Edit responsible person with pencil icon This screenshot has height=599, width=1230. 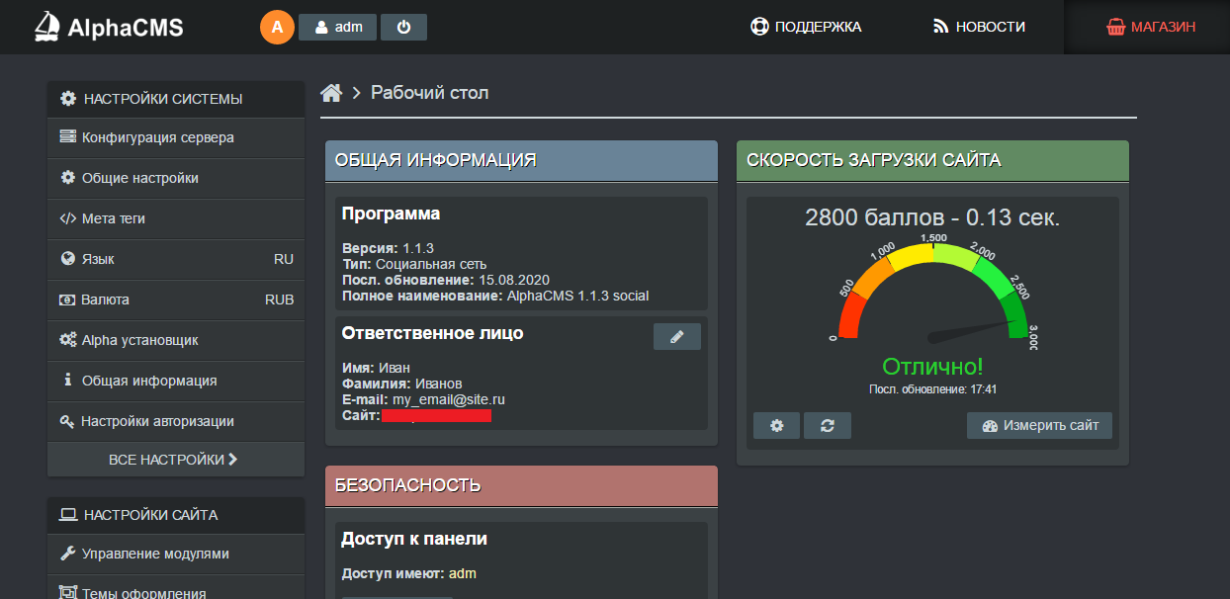[x=676, y=337]
